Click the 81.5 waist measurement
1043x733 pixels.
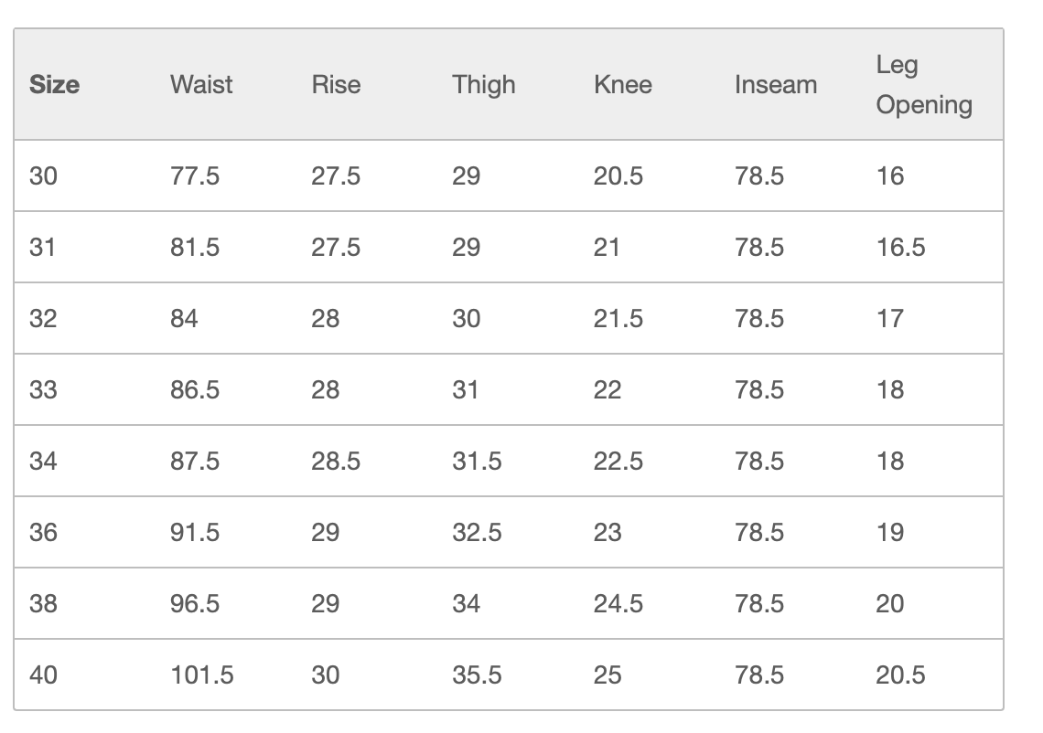tap(195, 247)
